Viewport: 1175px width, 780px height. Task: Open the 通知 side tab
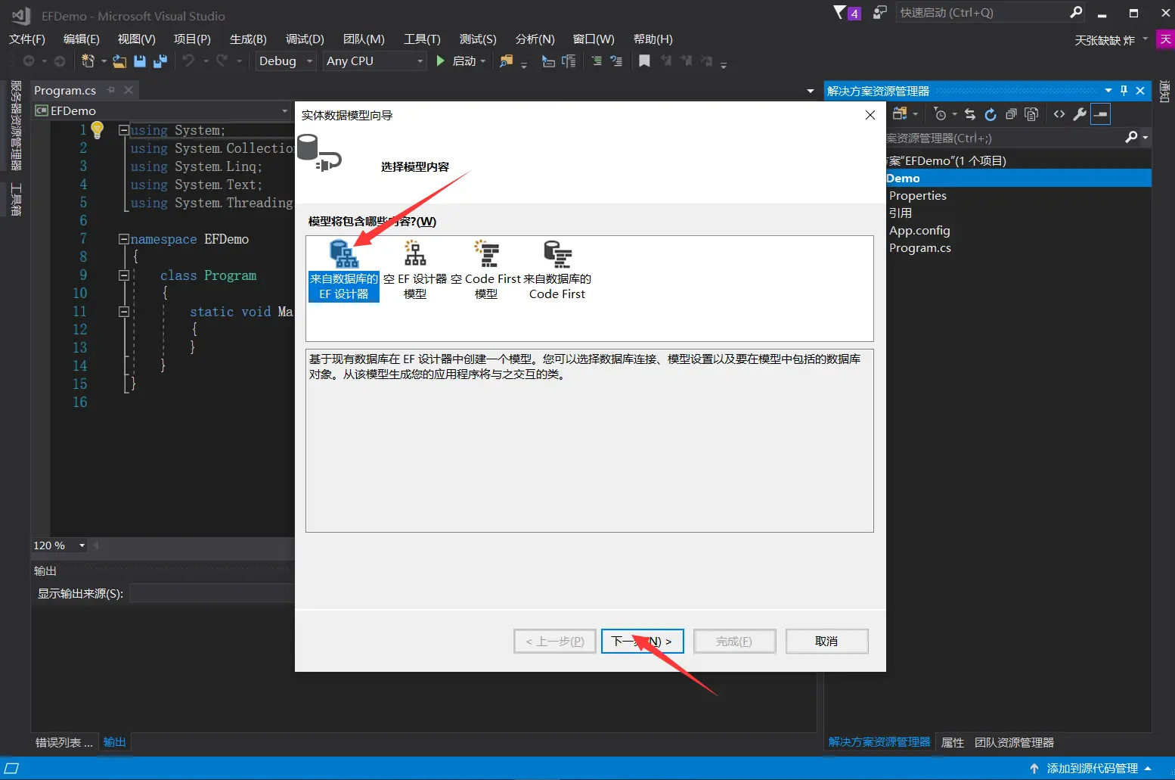(1164, 91)
